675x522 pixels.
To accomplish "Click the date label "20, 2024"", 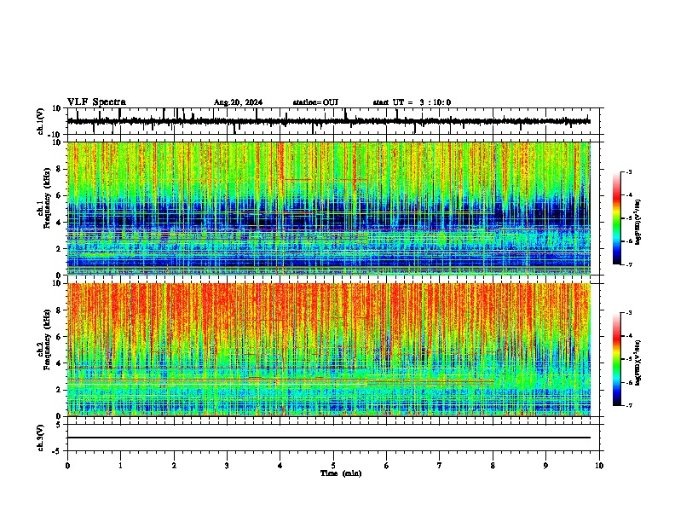I will click(x=249, y=102).
